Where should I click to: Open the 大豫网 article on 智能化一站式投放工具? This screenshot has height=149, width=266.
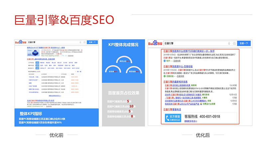tap(183, 98)
